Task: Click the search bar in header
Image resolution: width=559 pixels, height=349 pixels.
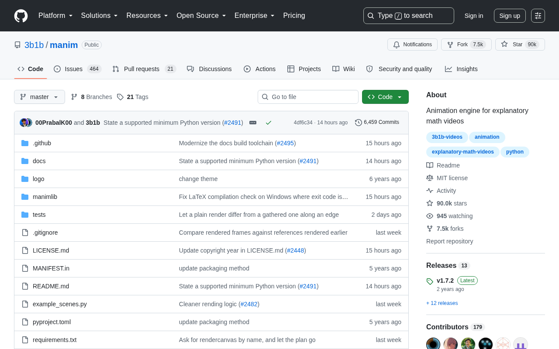Action: point(409,16)
